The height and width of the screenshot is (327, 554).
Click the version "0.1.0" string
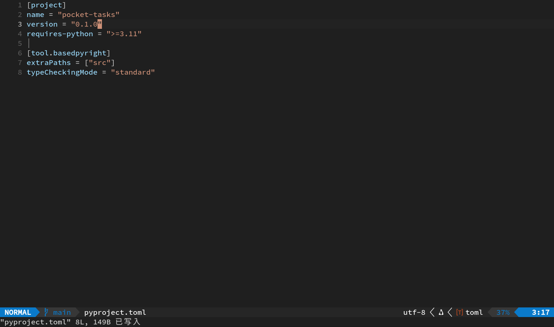pos(86,24)
